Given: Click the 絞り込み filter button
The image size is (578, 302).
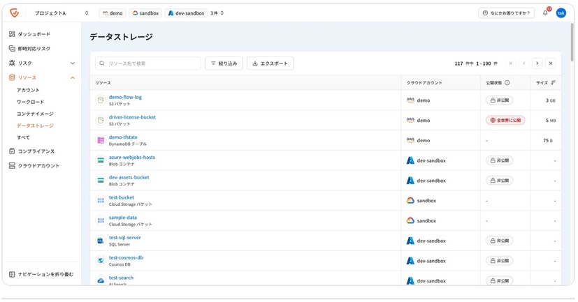Looking at the screenshot, I should pyautogui.click(x=224, y=63).
